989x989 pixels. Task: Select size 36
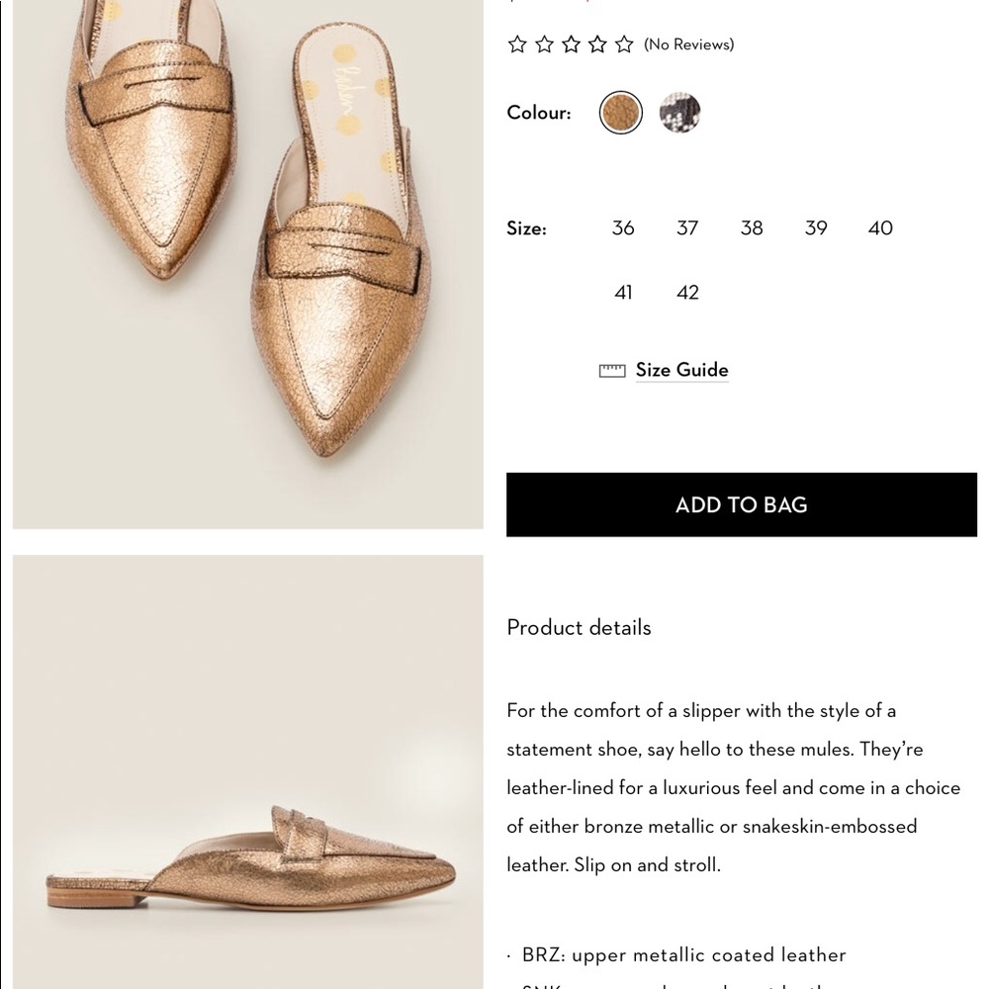623,228
